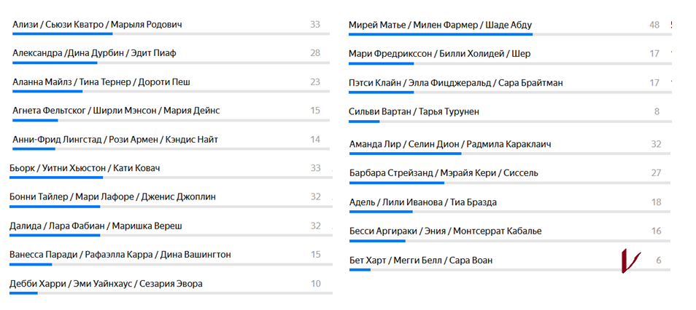696x310 pixels.
Task: Click the red checkmark icon
Action: click(630, 261)
